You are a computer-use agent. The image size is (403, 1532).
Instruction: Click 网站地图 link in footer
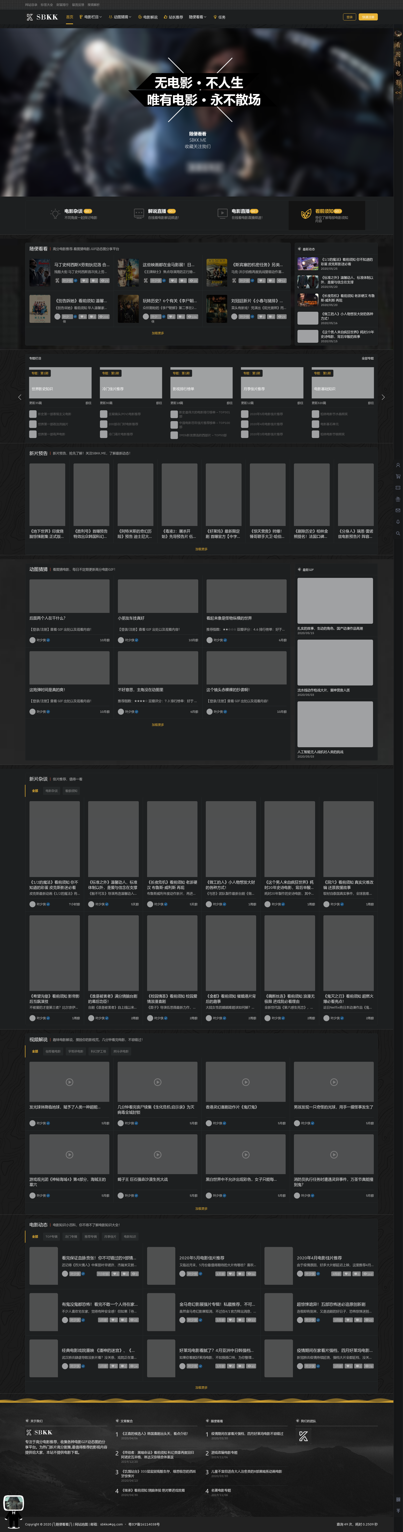pyautogui.click(x=81, y=1524)
